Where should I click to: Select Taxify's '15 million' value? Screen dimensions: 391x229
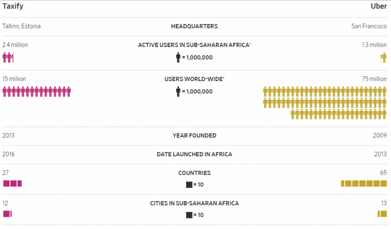(14, 79)
